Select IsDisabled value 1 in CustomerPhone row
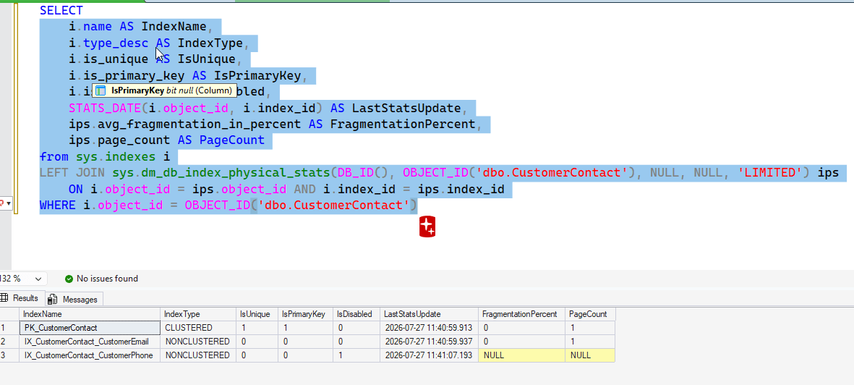This screenshot has height=385, width=854. (x=356, y=355)
